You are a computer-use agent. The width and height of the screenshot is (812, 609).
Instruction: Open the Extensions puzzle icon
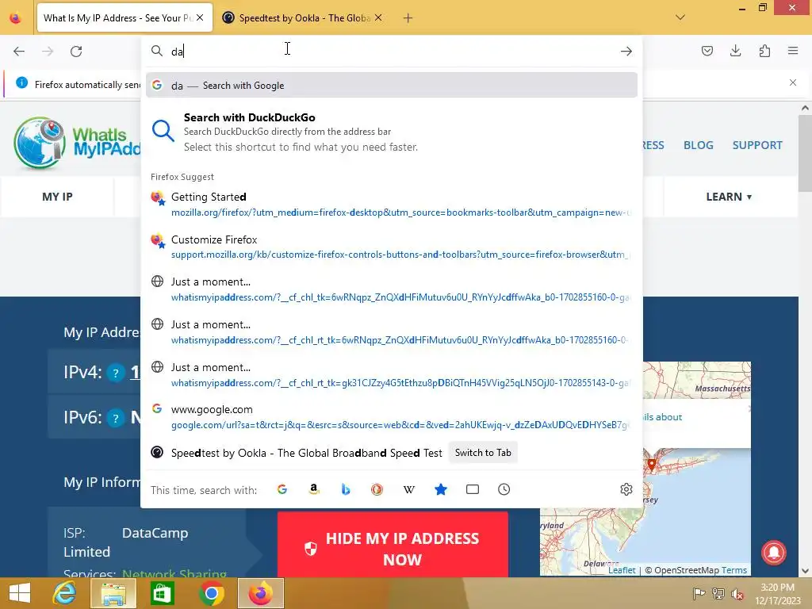764,51
